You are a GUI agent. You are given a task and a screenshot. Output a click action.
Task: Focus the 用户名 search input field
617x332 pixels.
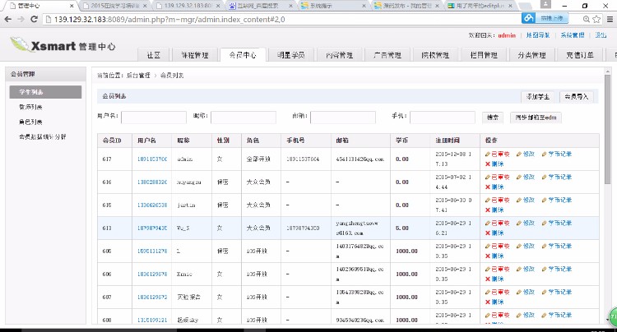(x=154, y=118)
